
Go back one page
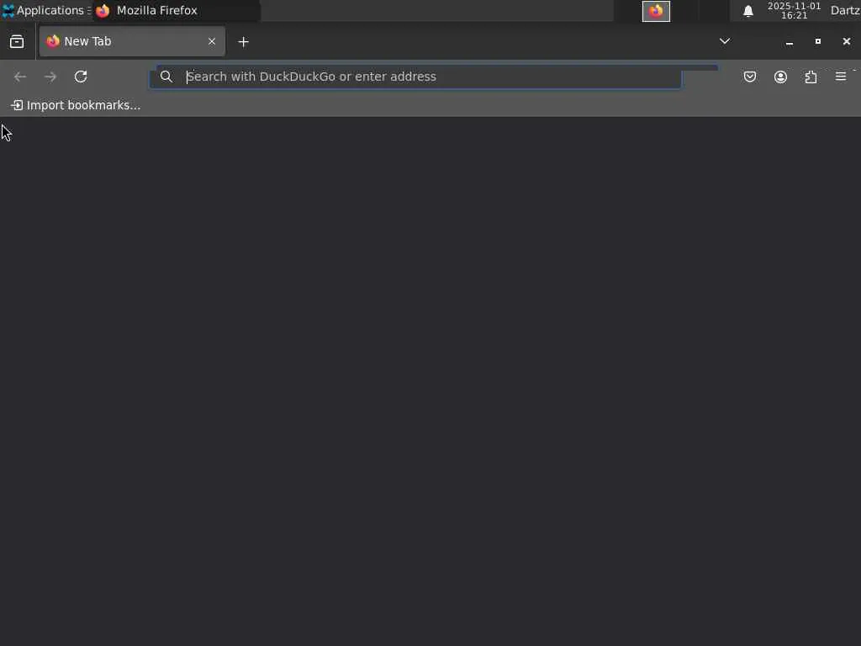point(20,77)
